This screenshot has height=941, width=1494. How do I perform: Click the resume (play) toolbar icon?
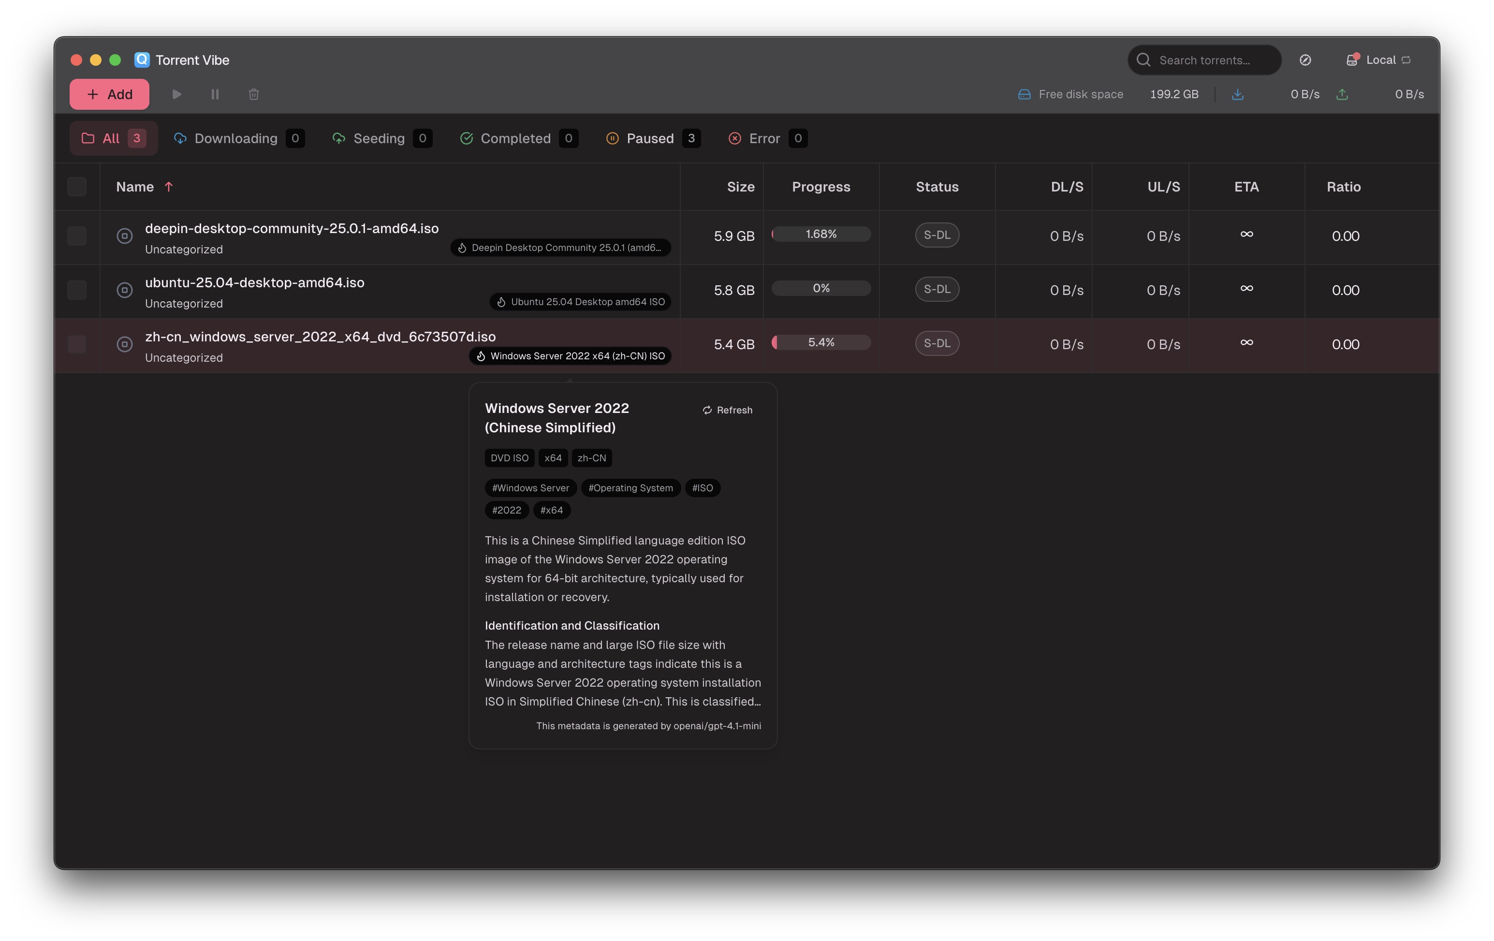tap(177, 94)
